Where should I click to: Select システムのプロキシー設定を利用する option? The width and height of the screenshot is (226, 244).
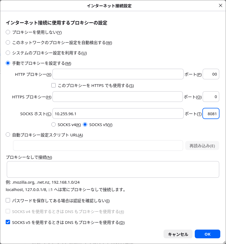[8, 53]
